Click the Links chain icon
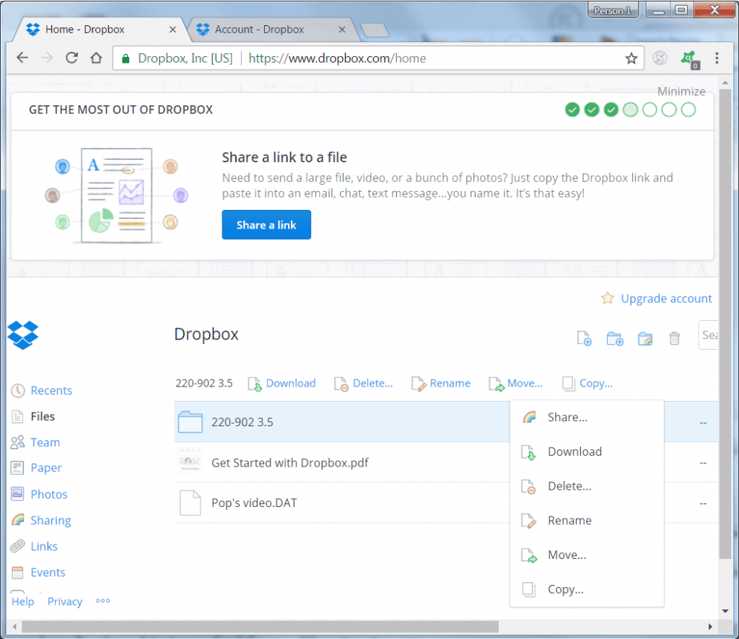 tap(17, 546)
